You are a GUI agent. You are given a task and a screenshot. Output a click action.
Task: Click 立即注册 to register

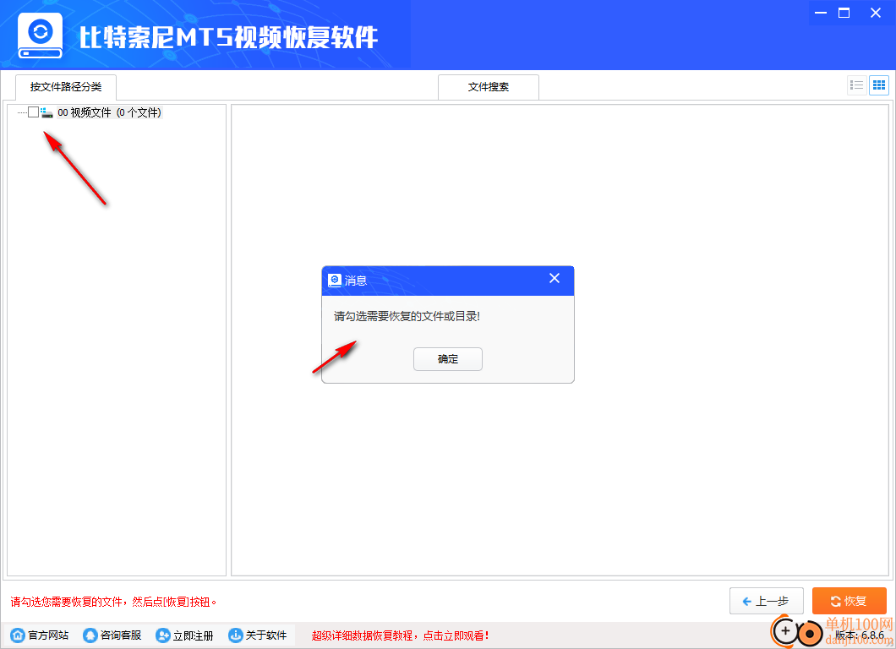[x=184, y=635]
